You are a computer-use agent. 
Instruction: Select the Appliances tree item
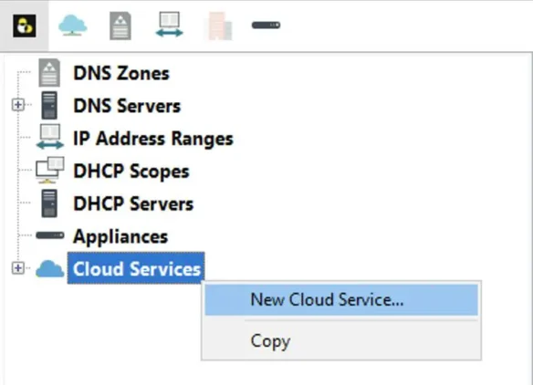coord(120,236)
